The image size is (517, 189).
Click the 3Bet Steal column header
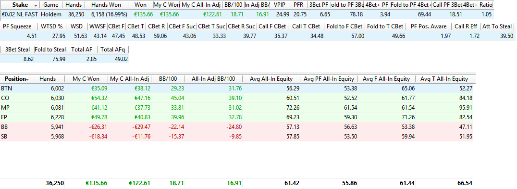coord(17,50)
